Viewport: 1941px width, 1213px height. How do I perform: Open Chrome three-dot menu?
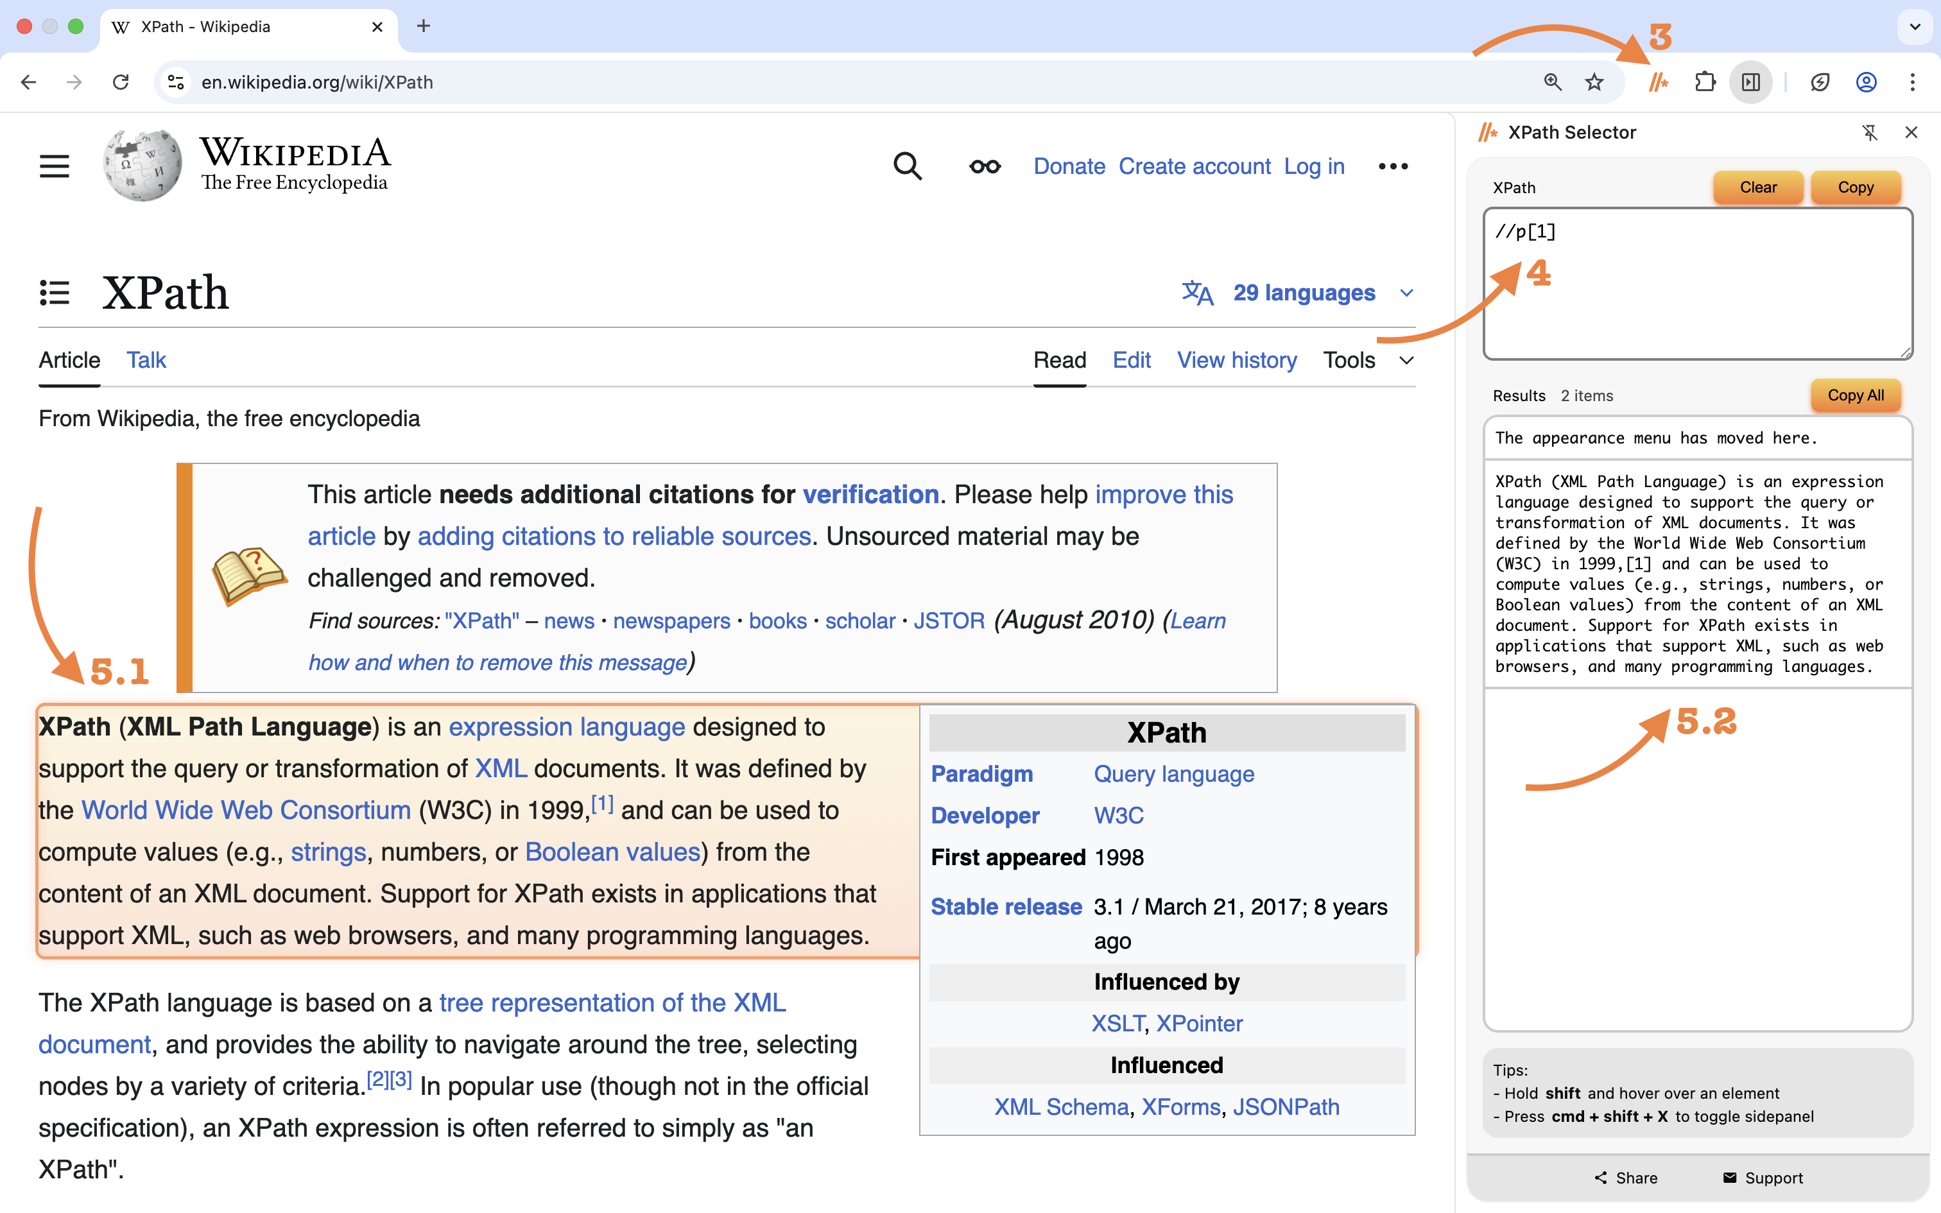pyautogui.click(x=1913, y=82)
